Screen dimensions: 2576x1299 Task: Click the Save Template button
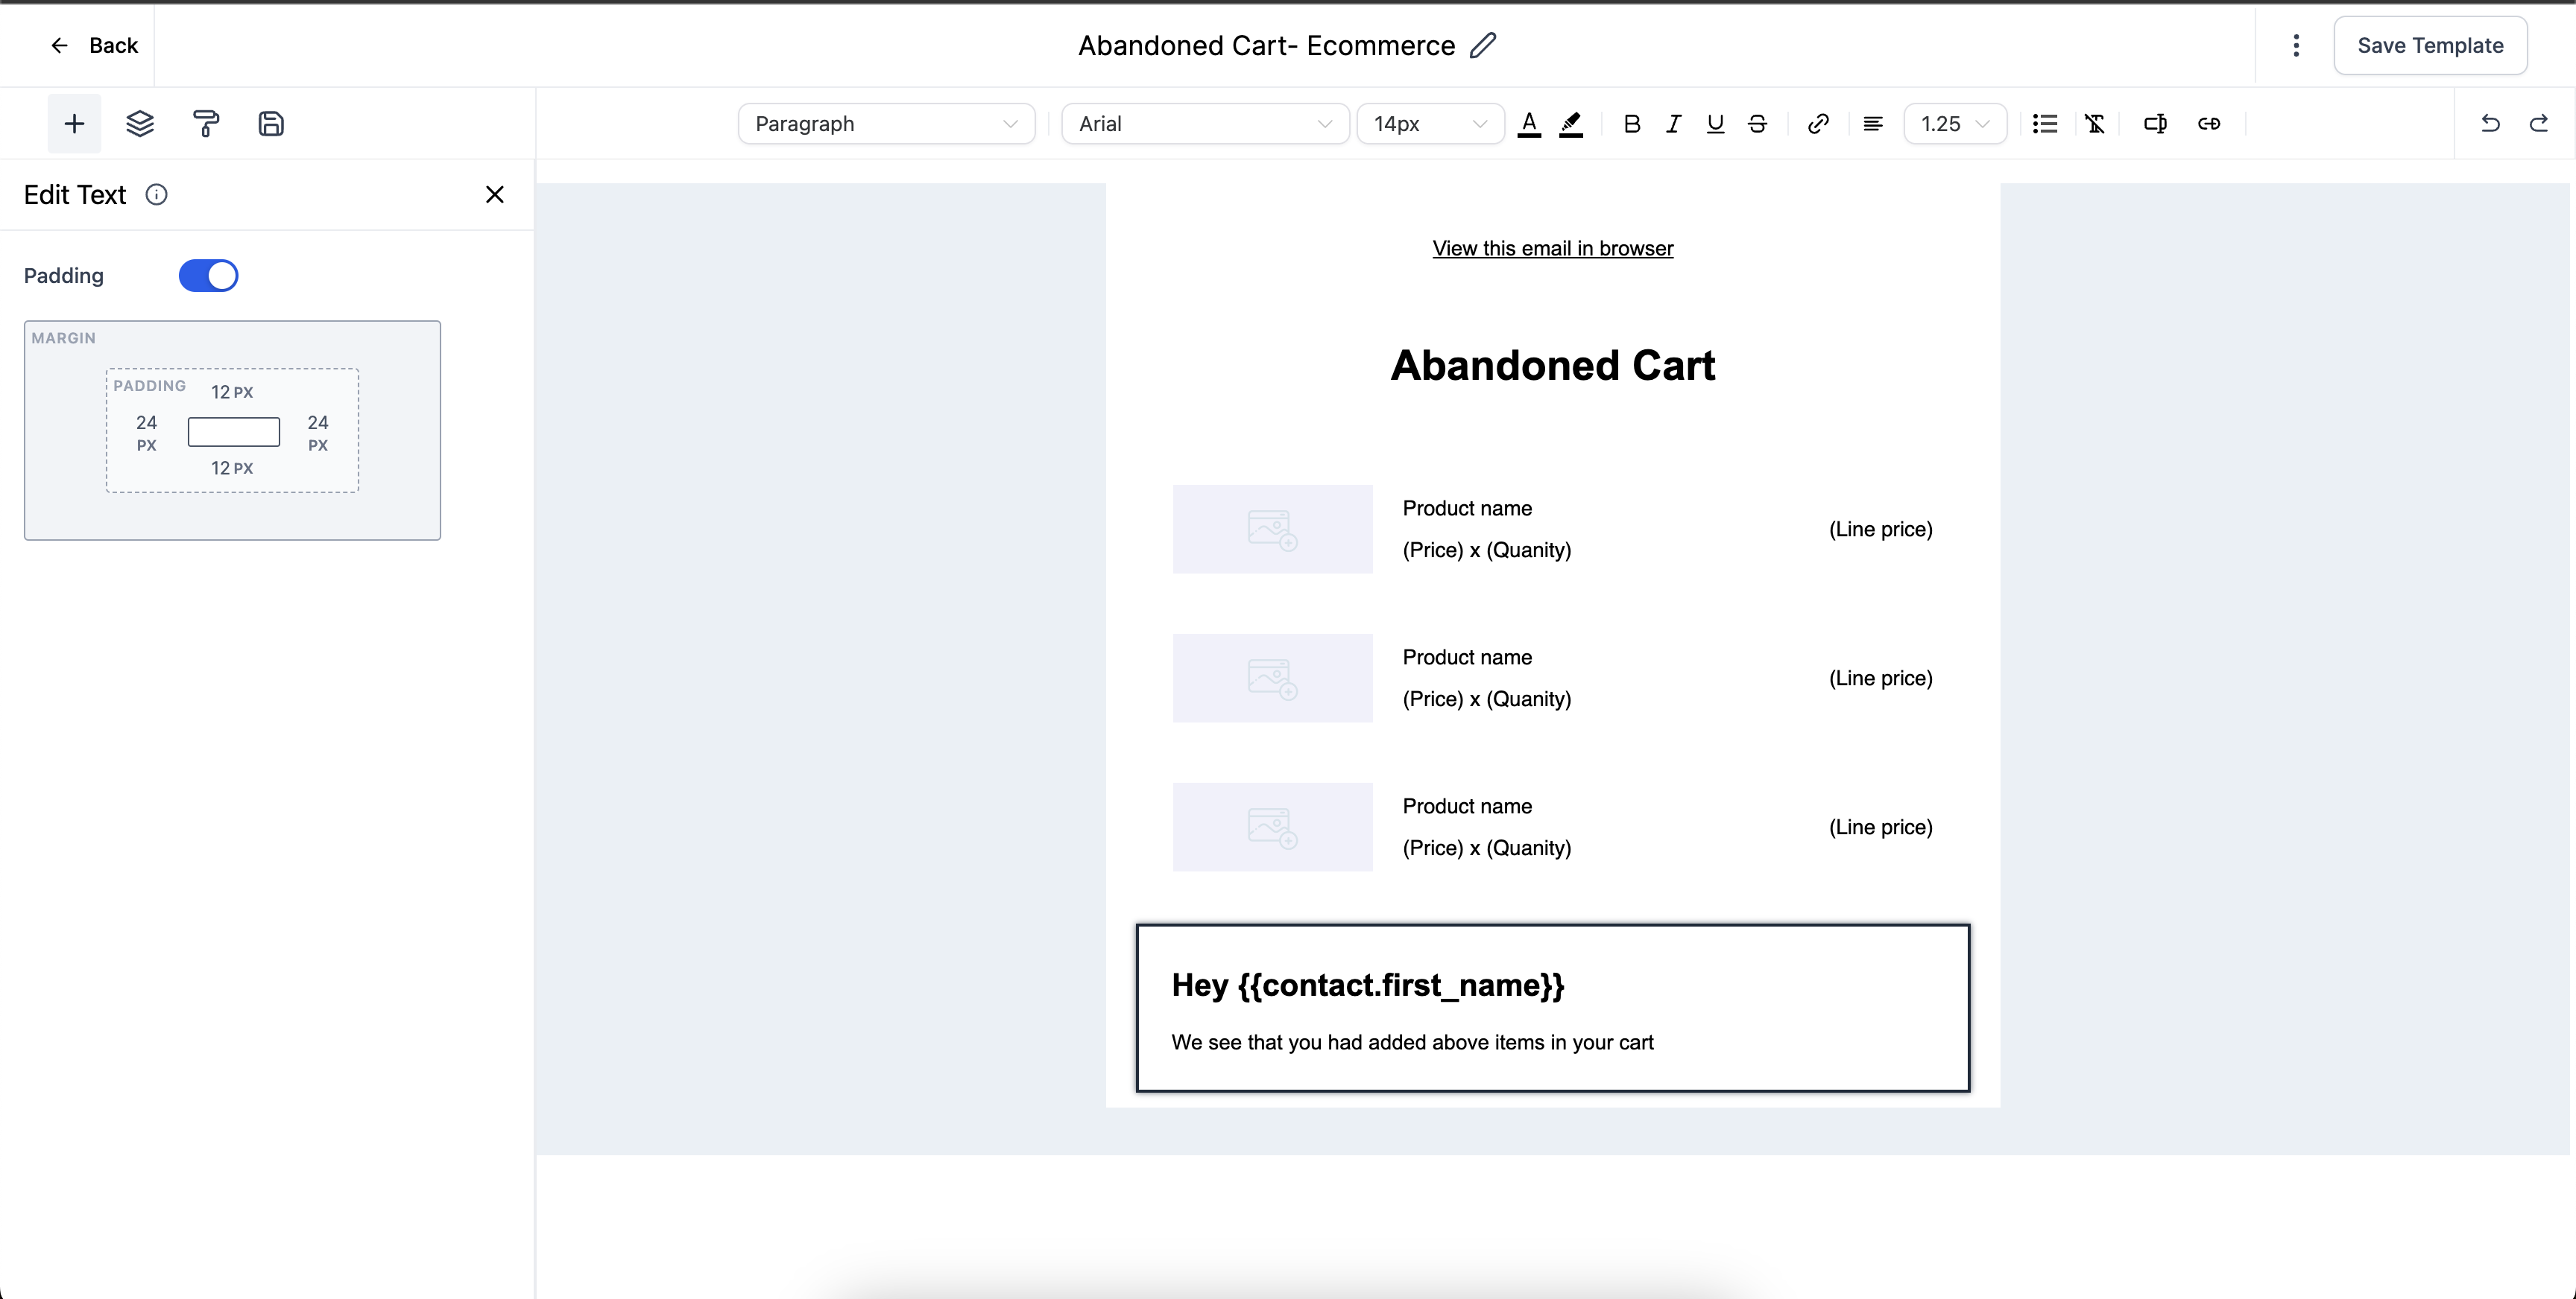pyautogui.click(x=2430, y=45)
